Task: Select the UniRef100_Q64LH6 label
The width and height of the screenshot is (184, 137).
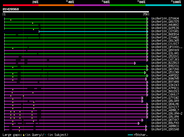Action: 165,104
